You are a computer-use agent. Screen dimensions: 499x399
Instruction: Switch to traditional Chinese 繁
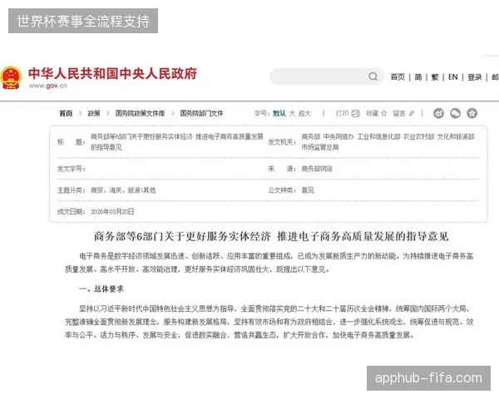435,77
